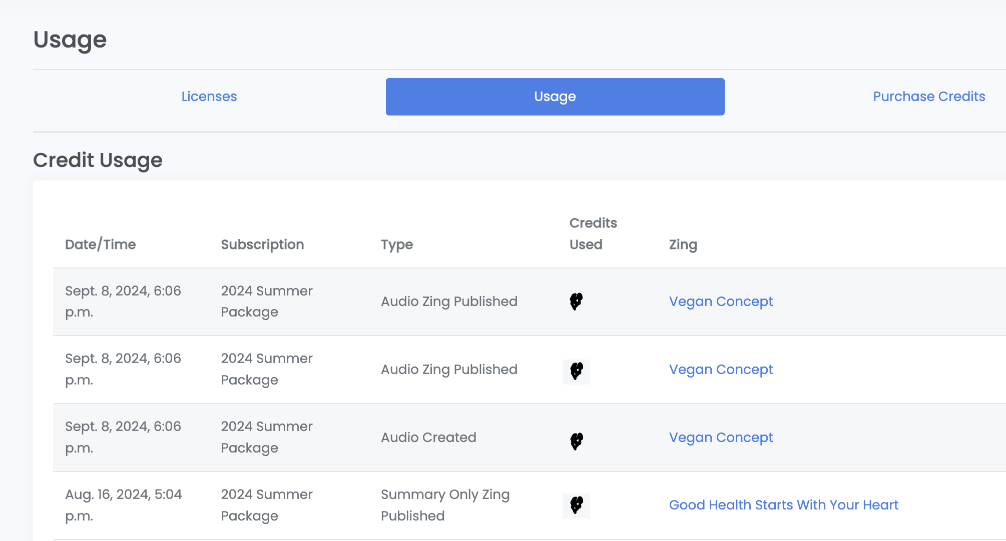1006x541 pixels.
Task: Click subscription cell in Audio Created row
Action: click(x=267, y=437)
